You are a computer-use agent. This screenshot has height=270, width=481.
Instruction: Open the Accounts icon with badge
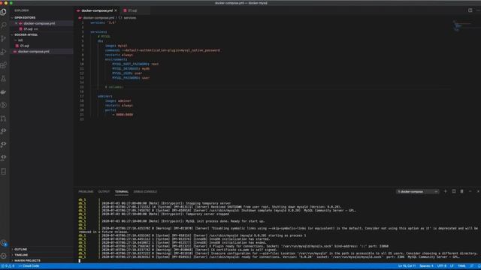tap(4, 243)
